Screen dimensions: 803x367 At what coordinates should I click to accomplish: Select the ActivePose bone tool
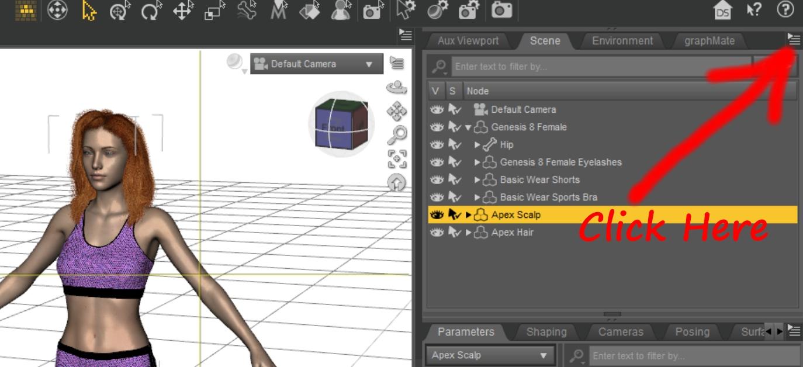coord(247,11)
